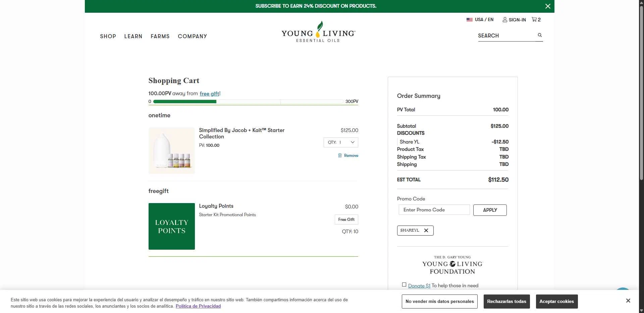644x313 pixels.
Task: Open the Starter Collection product thumbnail
Action: tap(172, 151)
